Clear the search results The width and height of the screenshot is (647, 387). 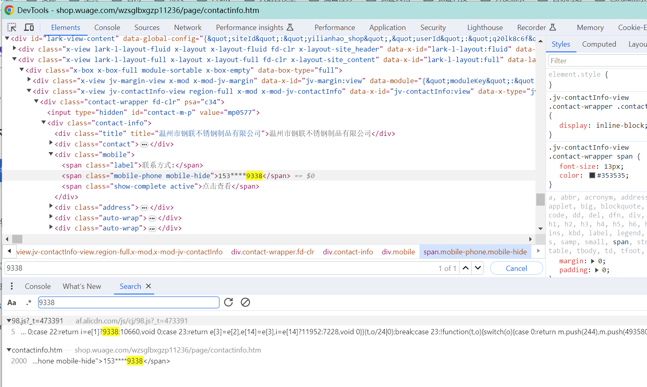pos(245,302)
